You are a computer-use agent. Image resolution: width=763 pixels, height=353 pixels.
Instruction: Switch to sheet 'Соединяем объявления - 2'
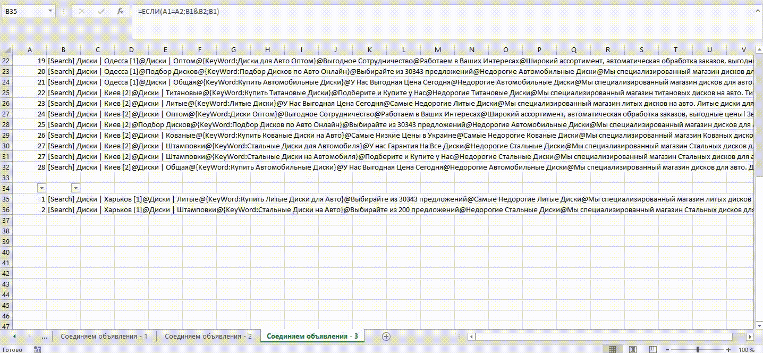pyautogui.click(x=208, y=337)
